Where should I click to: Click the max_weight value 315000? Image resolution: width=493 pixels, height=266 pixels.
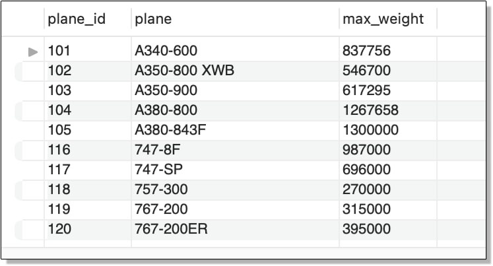387,209
